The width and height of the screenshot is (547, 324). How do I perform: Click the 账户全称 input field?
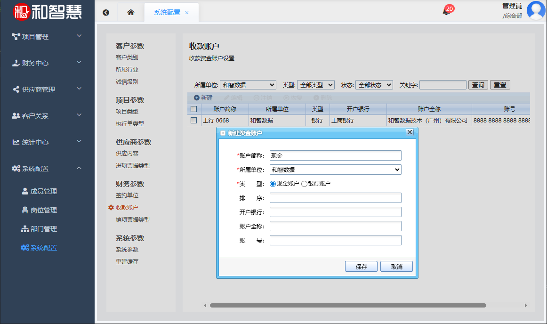click(336, 226)
